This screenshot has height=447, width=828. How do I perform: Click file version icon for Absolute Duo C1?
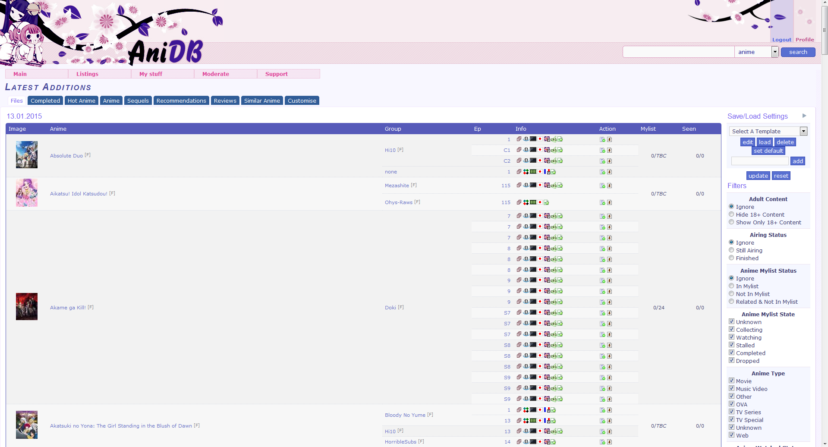[x=519, y=150]
